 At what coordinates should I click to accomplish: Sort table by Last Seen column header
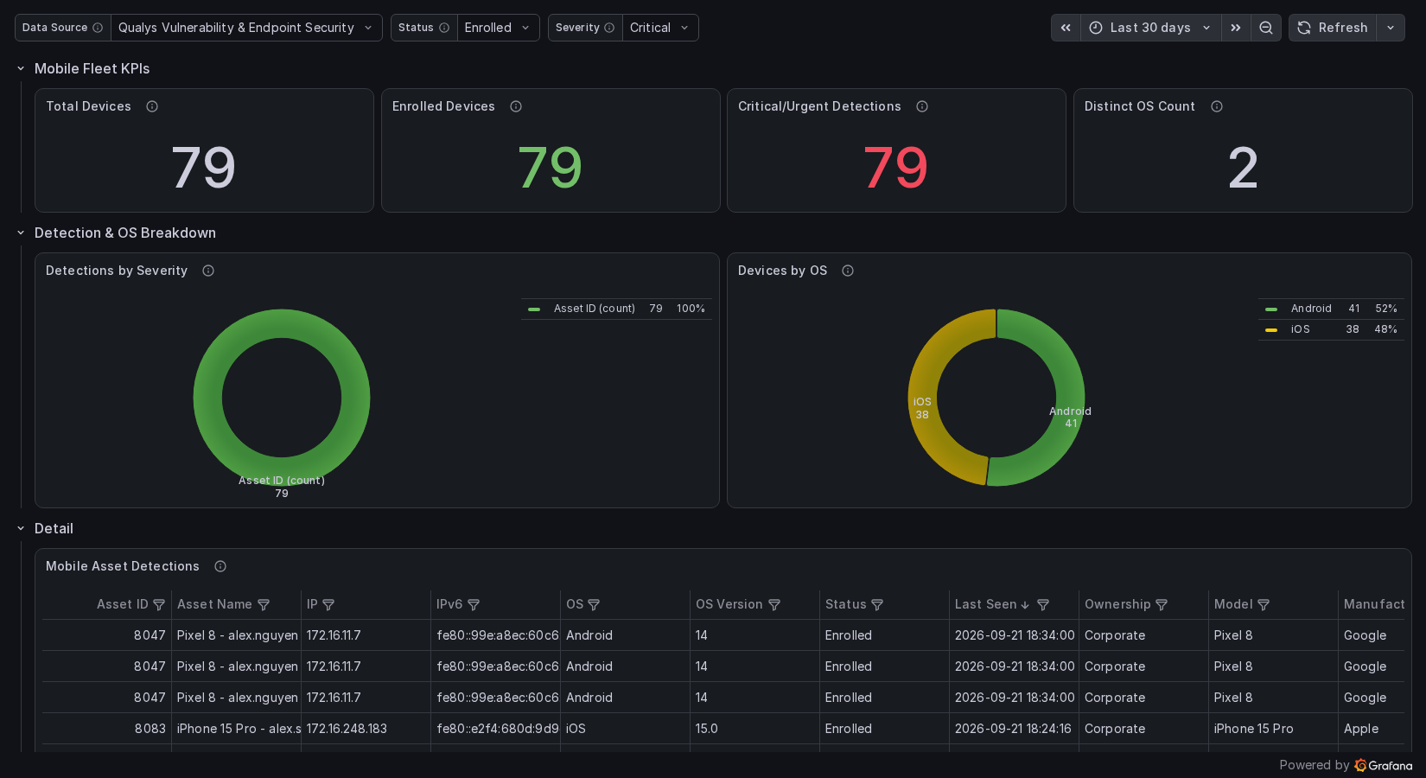pos(985,604)
